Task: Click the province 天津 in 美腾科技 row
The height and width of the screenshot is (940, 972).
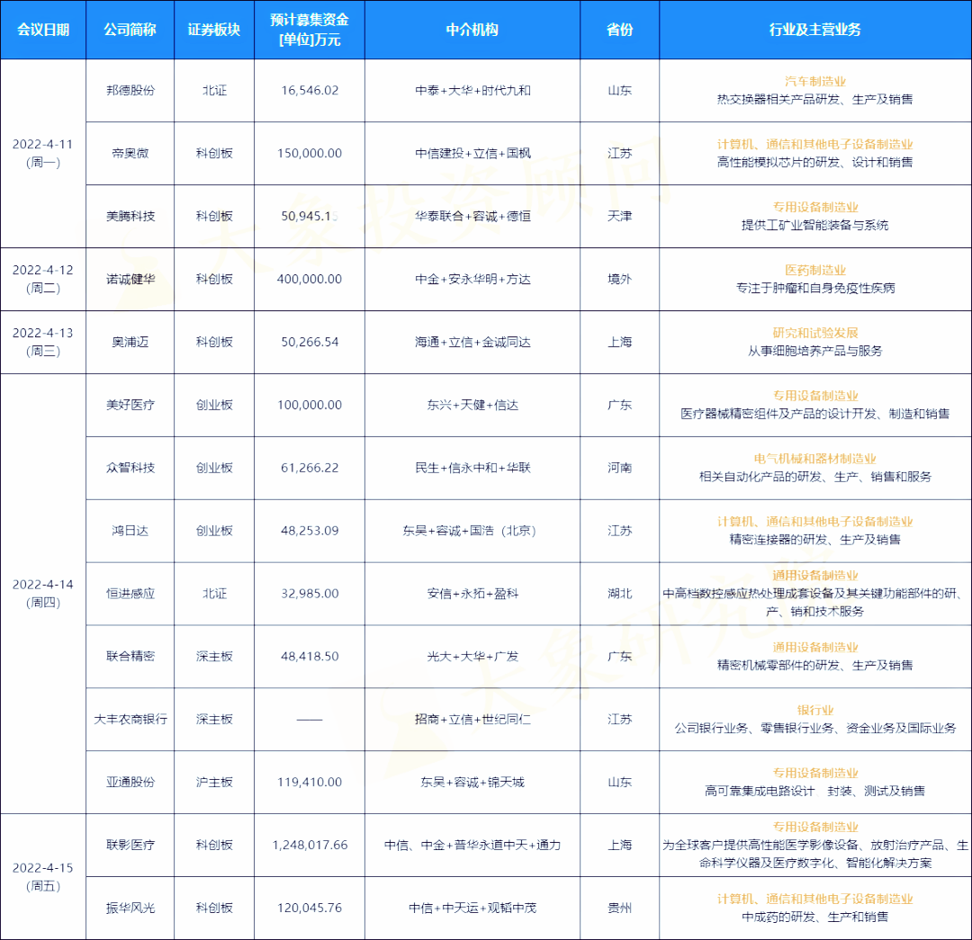Action: click(620, 216)
